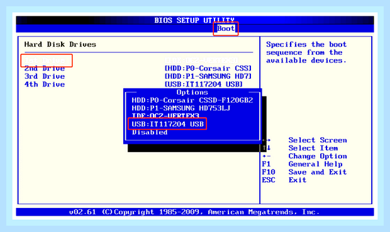
Task: Select the 1st Drive entry
Action: click(x=45, y=61)
